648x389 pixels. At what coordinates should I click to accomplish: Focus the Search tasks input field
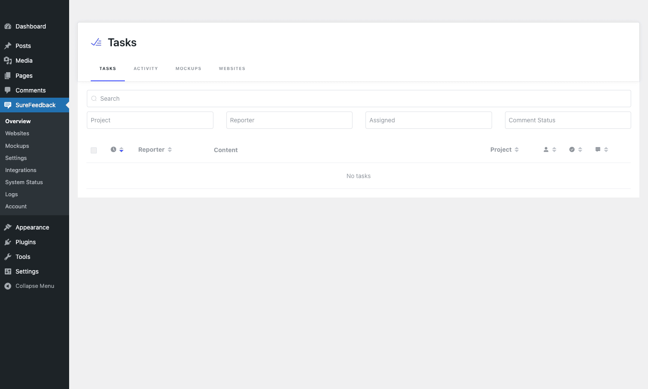(x=359, y=99)
